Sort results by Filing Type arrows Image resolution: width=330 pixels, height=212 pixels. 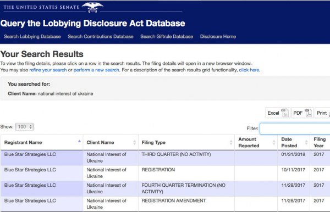[x=231, y=142]
